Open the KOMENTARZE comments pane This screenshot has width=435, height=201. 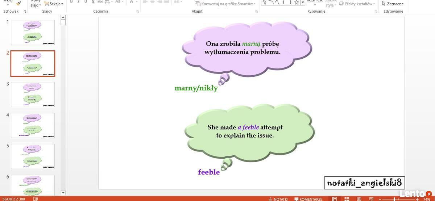coord(308,199)
